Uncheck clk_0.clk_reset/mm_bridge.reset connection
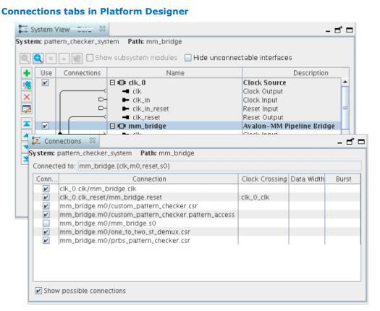Viewport: 380px width, 311px height. click(46, 197)
